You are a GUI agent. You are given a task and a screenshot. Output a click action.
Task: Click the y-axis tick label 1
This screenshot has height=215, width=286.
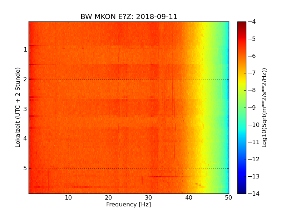(25, 50)
